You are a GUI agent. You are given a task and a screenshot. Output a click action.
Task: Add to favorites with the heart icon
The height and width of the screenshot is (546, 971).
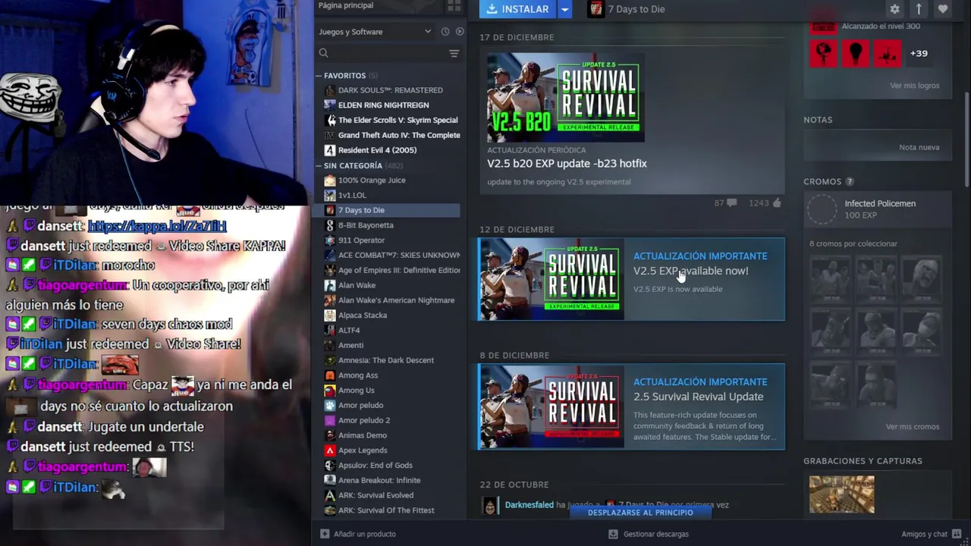[x=943, y=9]
